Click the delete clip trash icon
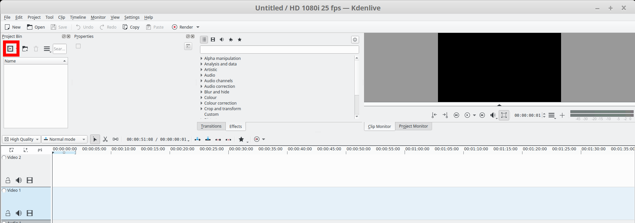This screenshot has height=223, width=635. (x=36, y=49)
